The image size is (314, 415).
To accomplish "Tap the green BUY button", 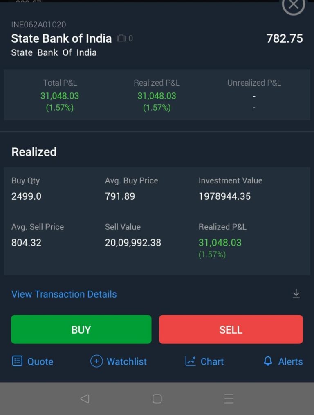I will click(81, 329).
